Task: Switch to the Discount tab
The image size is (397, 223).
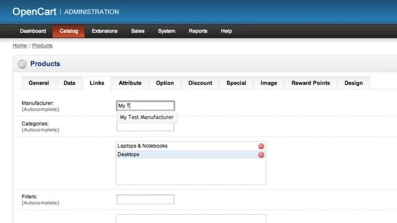Action: tap(200, 83)
